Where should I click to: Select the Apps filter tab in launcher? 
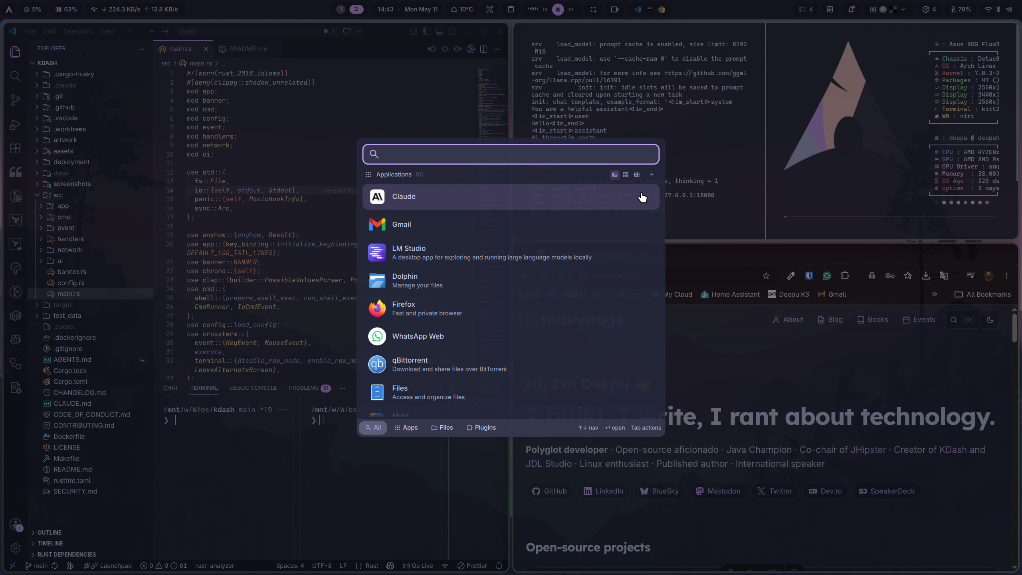click(x=406, y=428)
